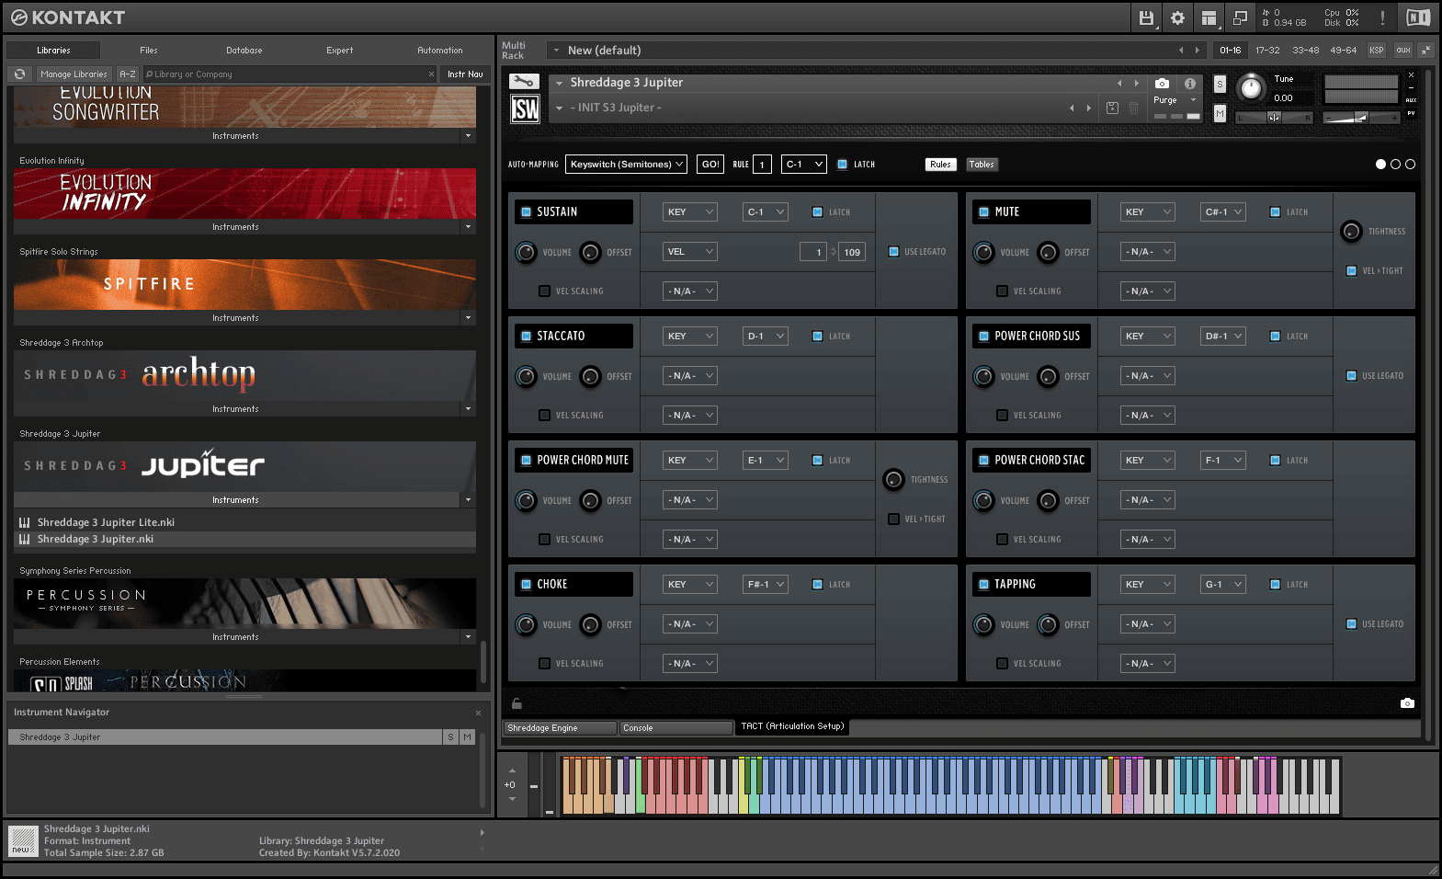The height and width of the screenshot is (879, 1442).
Task: Toggle MUTE Vel > Tight checkbox
Action: [x=1351, y=270]
